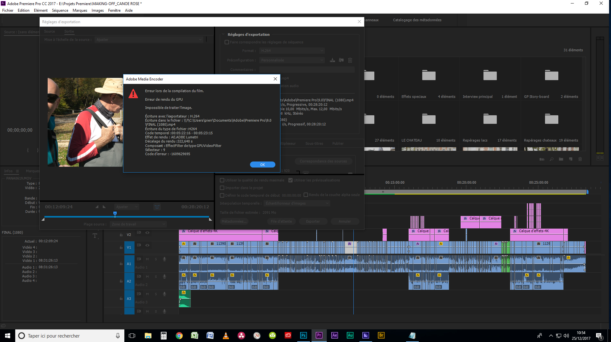The image size is (611, 342).
Task: Click the set In point triangle icon
Action: 97,207
